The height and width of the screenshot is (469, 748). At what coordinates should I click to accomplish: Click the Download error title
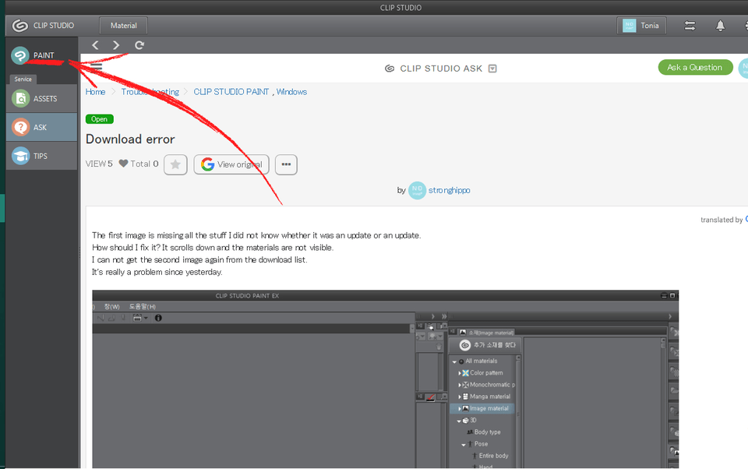pyautogui.click(x=130, y=139)
